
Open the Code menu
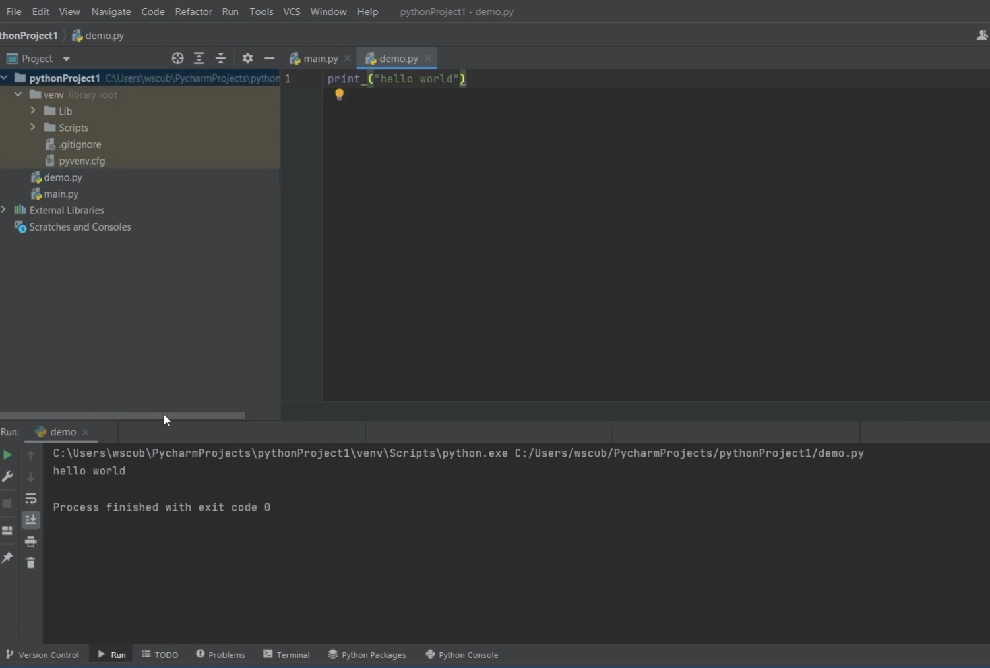(x=153, y=12)
